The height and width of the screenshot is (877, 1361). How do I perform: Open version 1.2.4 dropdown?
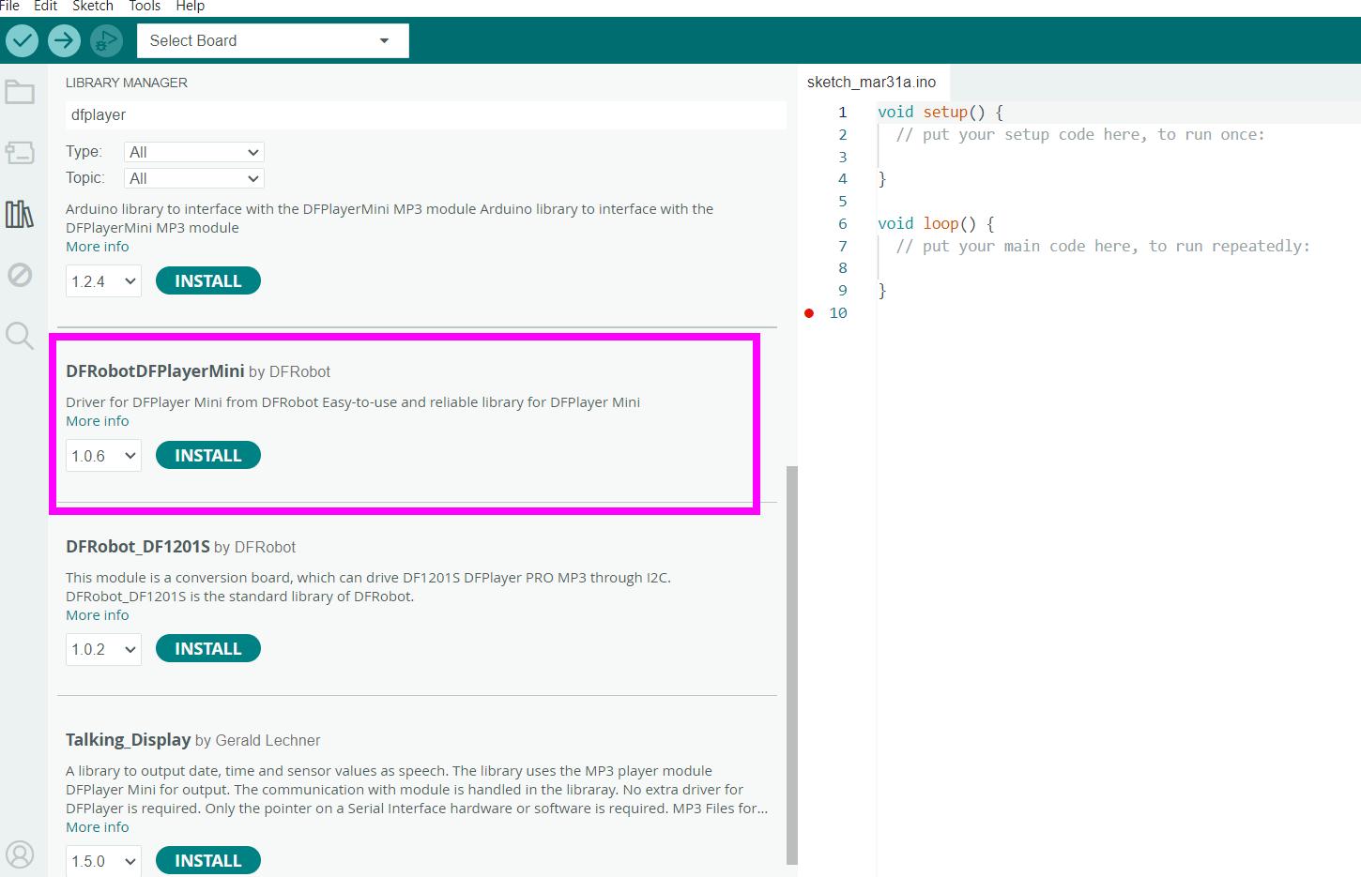tap(103, 281)
